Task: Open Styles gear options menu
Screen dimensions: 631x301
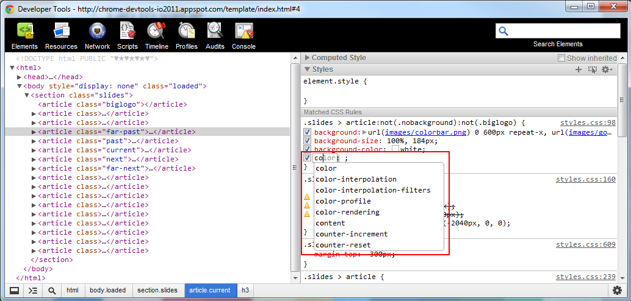Action: [x=607, y=69]
